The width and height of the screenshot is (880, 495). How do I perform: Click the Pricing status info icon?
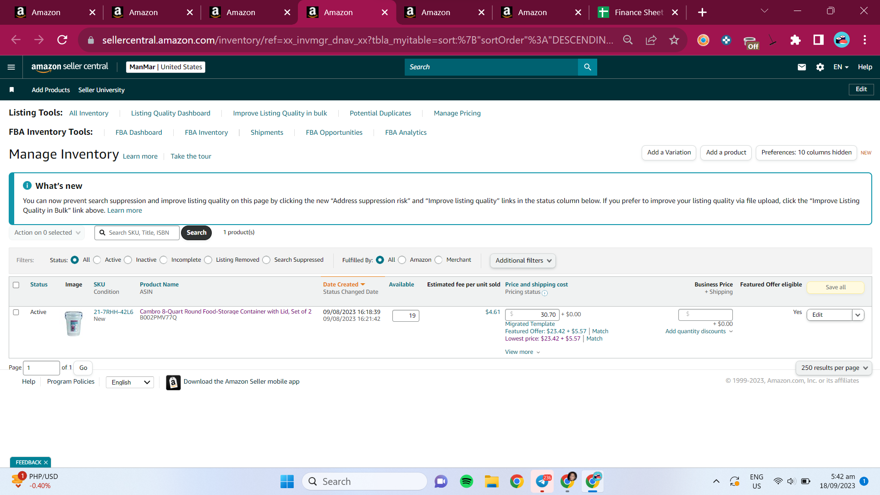[x=544, y=293]
